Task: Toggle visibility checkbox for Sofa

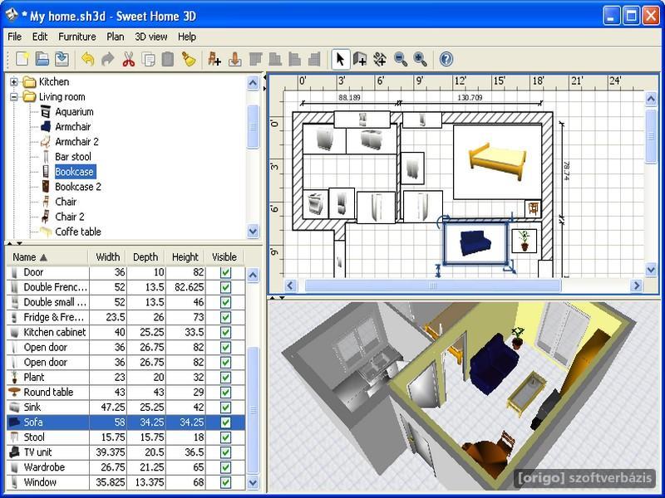Action: coord(225,422)
